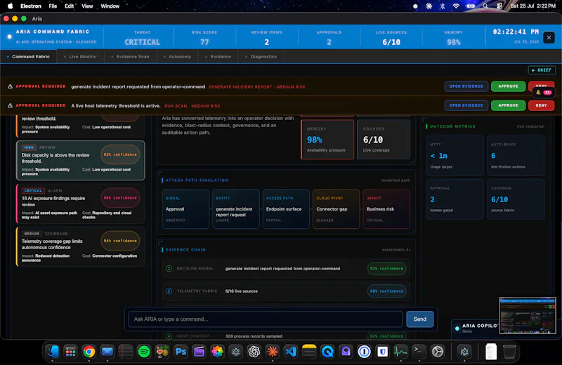
Task: Switch to the Evidence Scan tab
Action: tap(130, 57)
